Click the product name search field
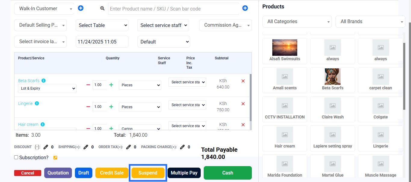Image resolution: width=411 pixels, height=182 pixels. click(x=173, y=9)
